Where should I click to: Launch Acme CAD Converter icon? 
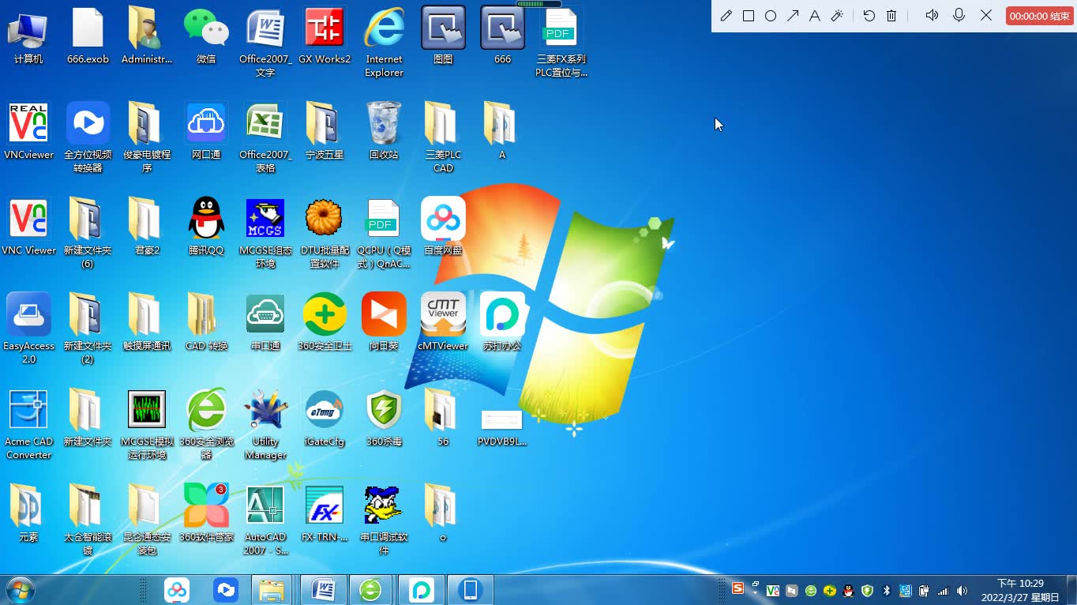click(28, 424)
